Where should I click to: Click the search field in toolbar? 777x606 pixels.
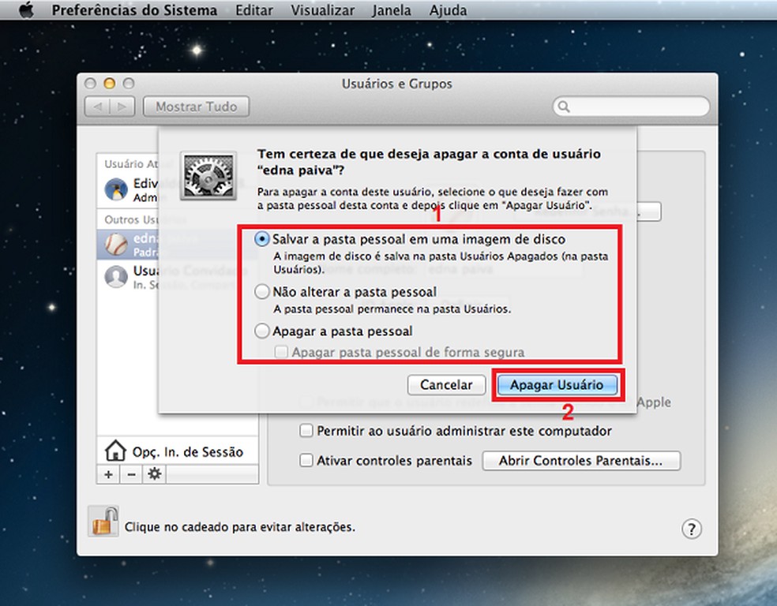[x=631, y=107]
